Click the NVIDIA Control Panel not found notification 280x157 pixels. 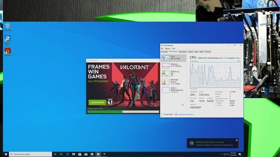[x=213, y=143]
